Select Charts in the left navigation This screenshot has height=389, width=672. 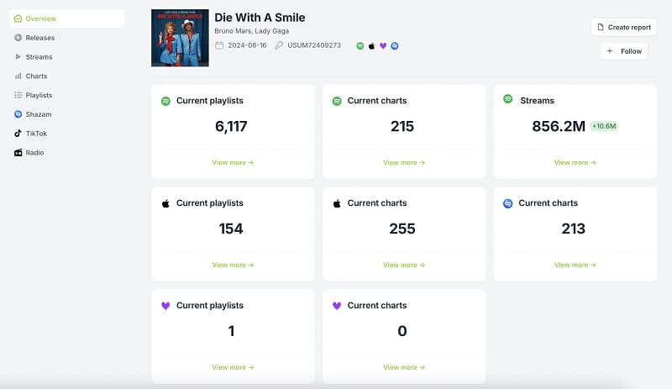tap(36, 76)
